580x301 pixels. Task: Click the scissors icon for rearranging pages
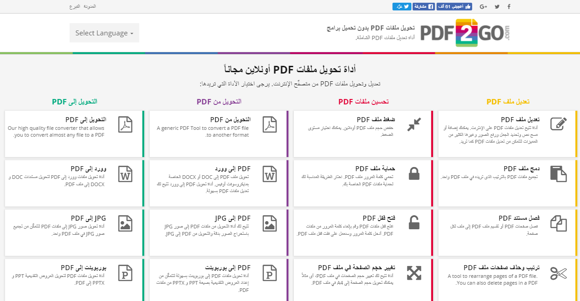(x=558, y=273)
